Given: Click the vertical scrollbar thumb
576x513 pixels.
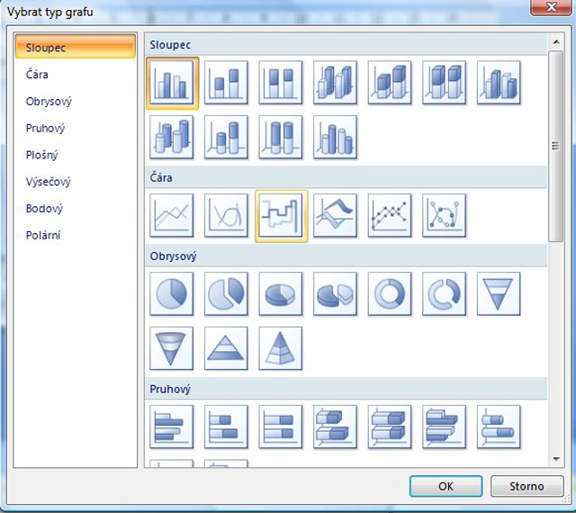Looking at the screenshot, I should (556, 147).
